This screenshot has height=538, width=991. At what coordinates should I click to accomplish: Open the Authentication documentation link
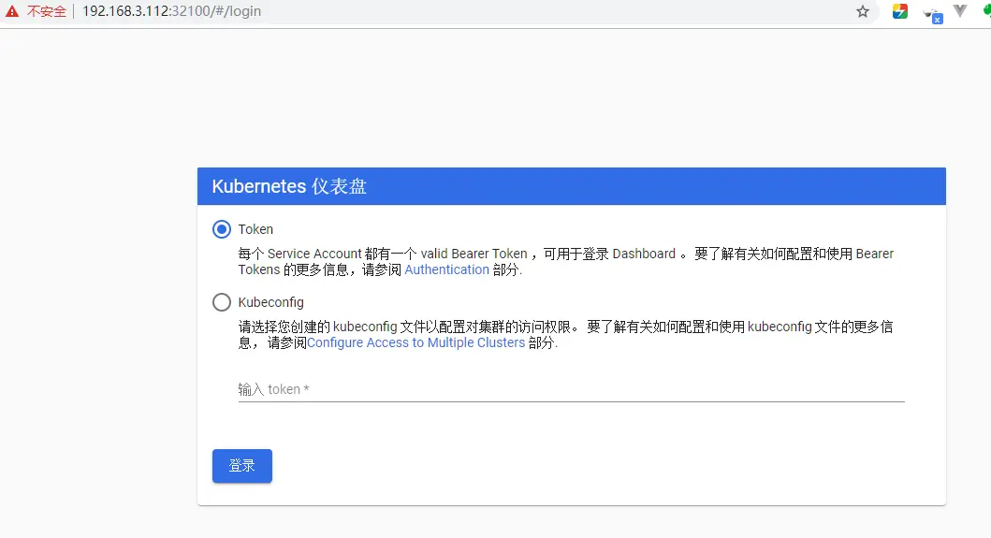446,270
